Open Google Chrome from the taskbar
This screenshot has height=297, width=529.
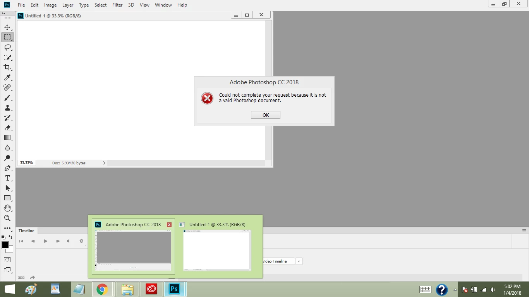(x=102, y=289)
